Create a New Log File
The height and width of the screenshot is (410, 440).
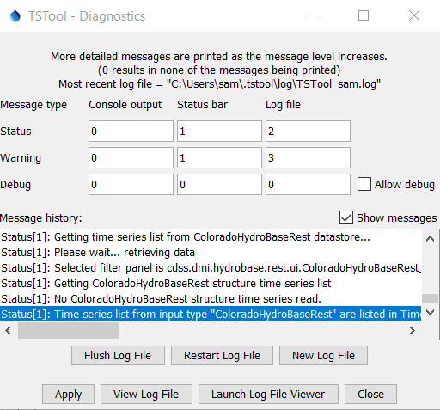coord(323,356)
